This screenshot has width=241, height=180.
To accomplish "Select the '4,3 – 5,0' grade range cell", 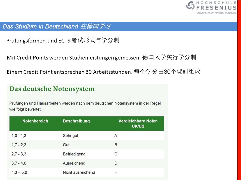I will pos(19,172).
